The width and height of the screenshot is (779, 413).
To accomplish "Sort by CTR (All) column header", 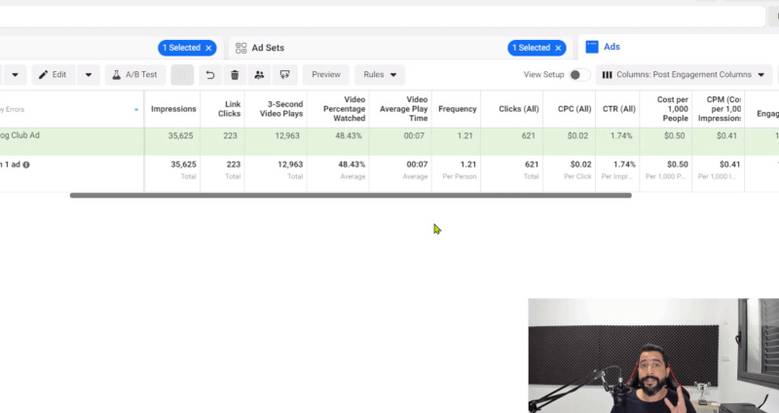I will pyautogui.click(x=619, y=109).
